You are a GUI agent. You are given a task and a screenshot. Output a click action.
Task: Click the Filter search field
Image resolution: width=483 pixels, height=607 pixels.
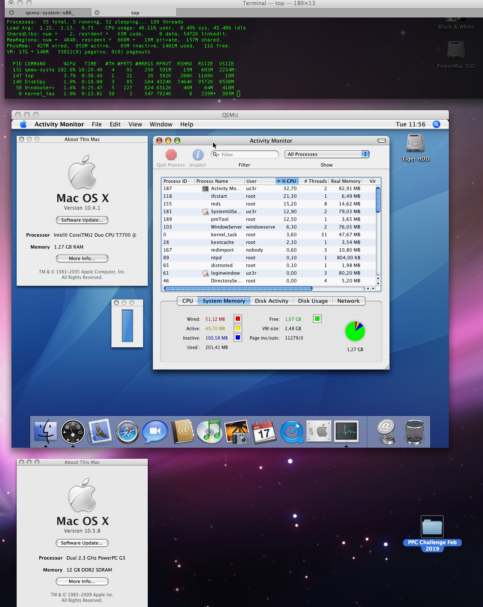click(245, 155)
